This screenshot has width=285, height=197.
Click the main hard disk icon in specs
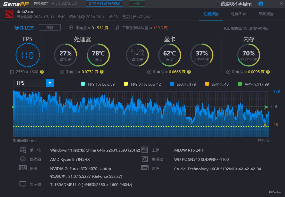coord(145,159)
